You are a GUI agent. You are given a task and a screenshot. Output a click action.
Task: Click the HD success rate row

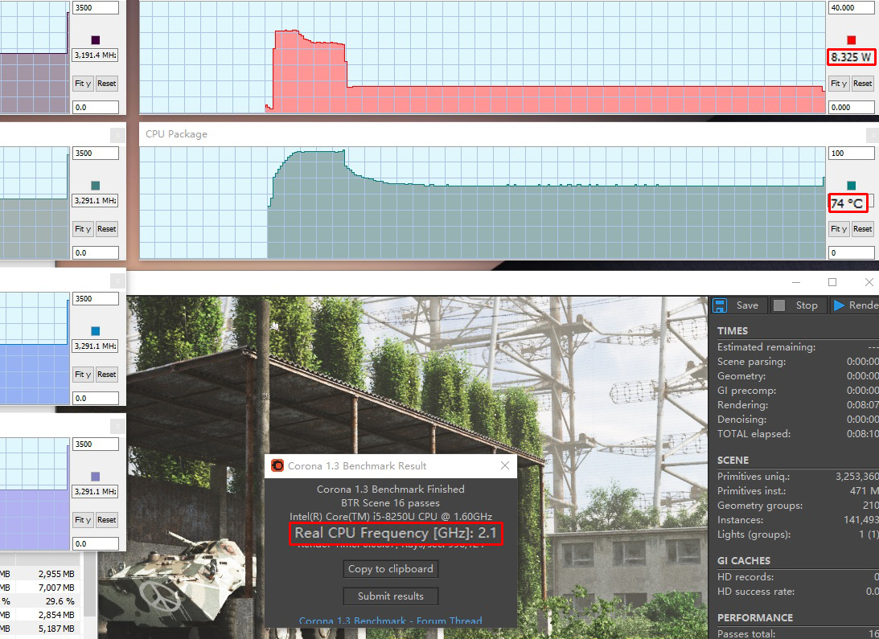[x=798, y=592]
